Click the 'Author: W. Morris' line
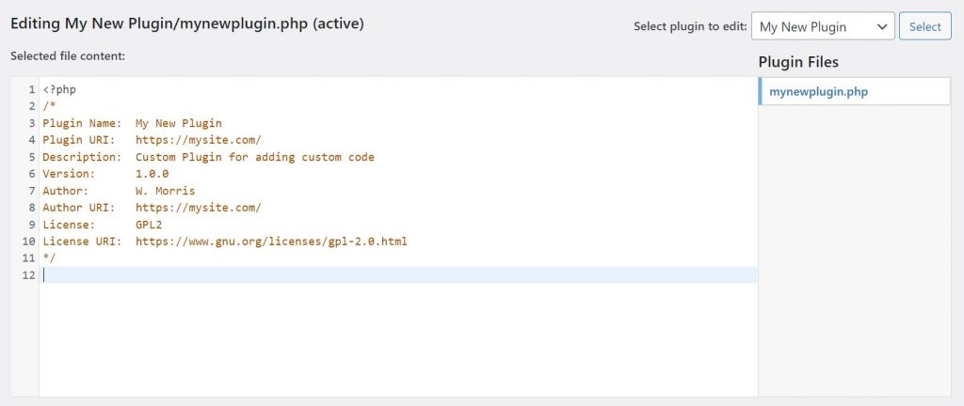This screenshot has width=964, height=406. pos(118,191)
